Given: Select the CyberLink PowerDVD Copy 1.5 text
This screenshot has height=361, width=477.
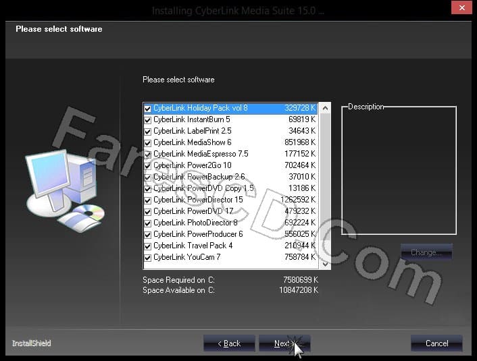Looking at the screenshot, I should 203,188.
